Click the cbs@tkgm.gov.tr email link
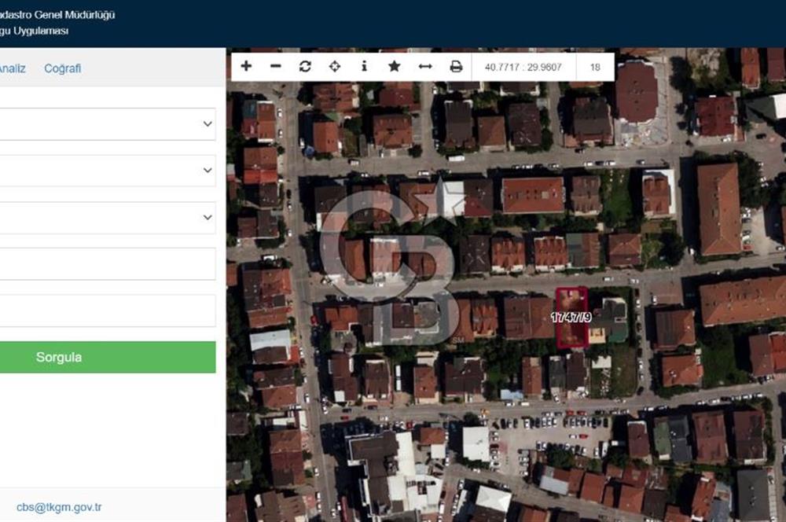786x522 pixels. tap(59, 507)
